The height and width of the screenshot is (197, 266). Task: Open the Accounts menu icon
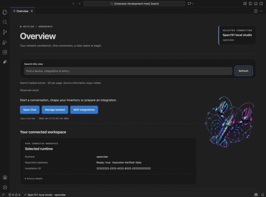5,177
